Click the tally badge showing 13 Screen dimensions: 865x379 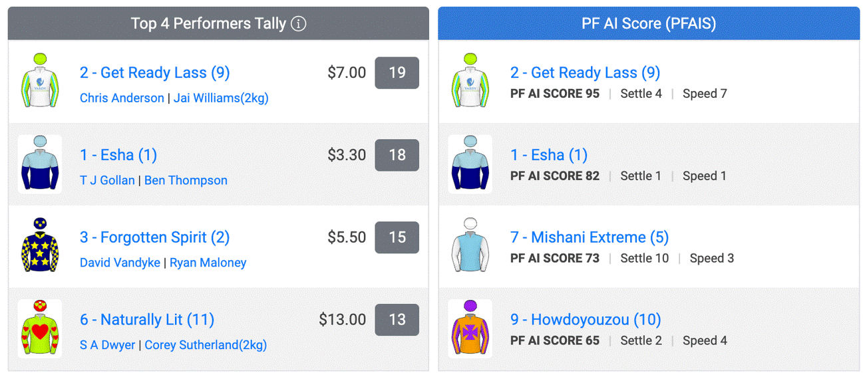tap(397, 320)
